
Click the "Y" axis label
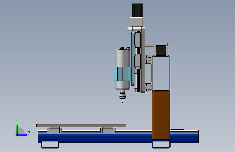point(17,122)
